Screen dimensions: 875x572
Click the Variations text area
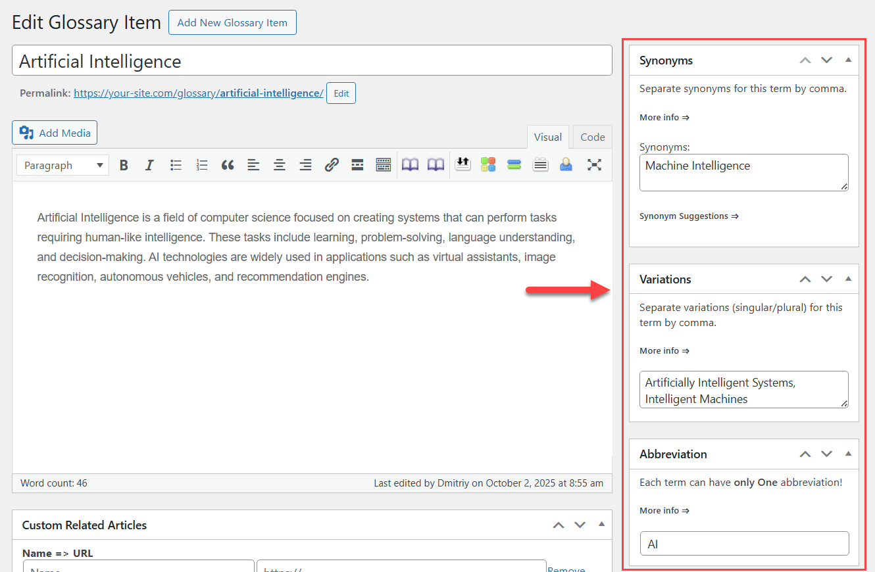(x=744, y=389)
